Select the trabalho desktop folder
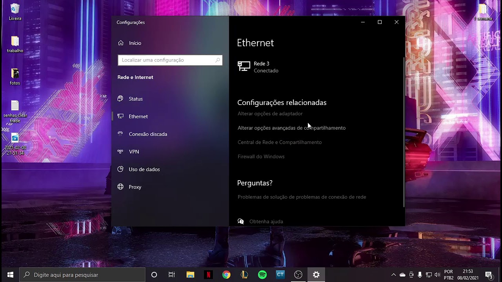Viewport: 502px width, 282px height. (x=15, y=44)
